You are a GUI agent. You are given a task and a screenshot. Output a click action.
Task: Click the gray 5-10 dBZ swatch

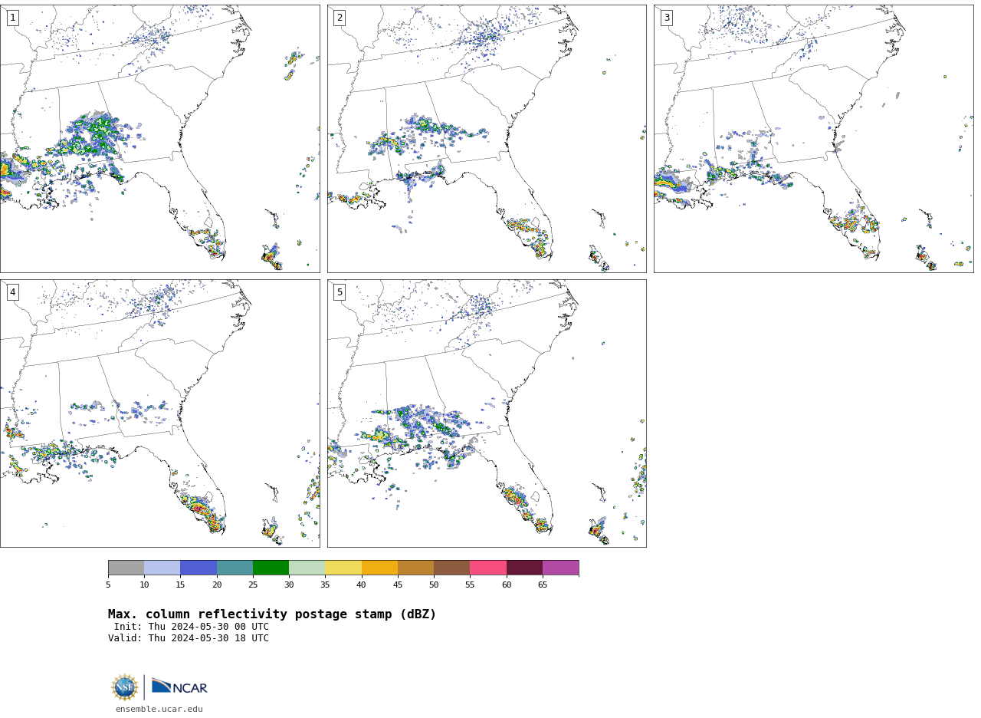coord(126,568)
